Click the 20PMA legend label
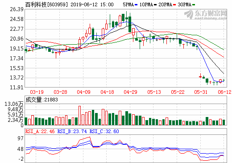Viewport: 232px width, 163px height. point(165,4)
